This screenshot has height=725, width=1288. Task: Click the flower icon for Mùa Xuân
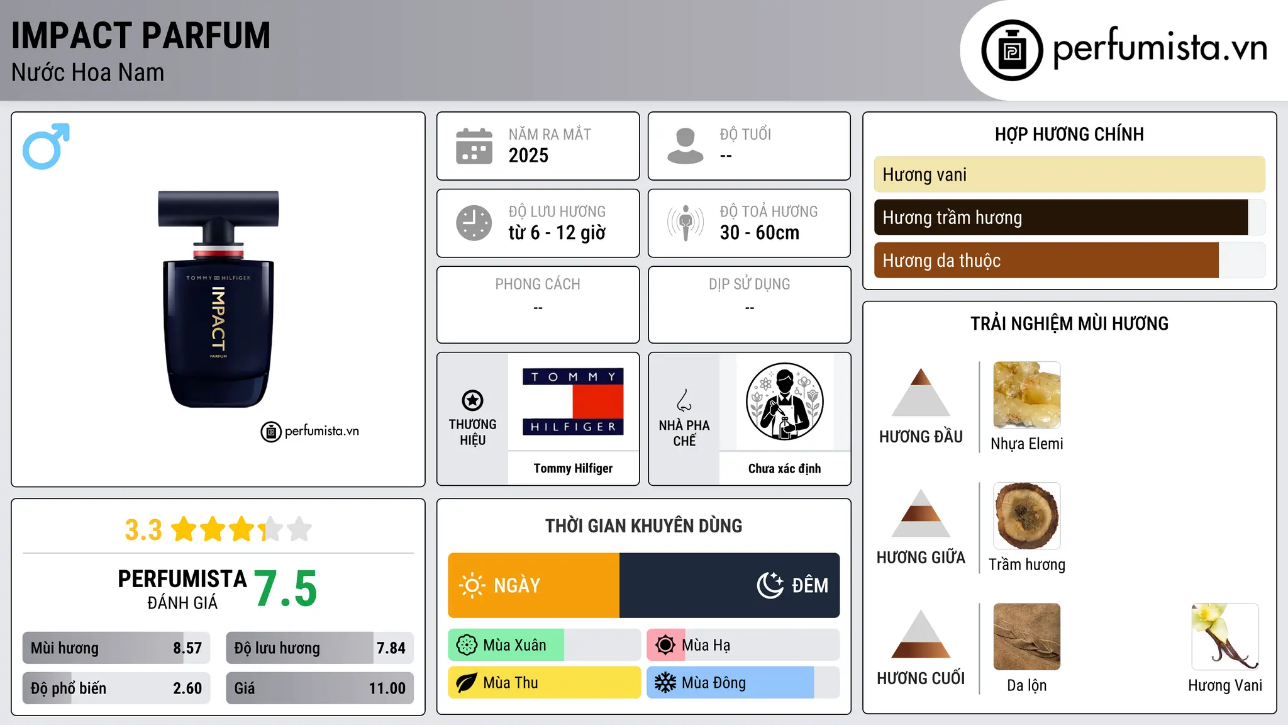467,645
